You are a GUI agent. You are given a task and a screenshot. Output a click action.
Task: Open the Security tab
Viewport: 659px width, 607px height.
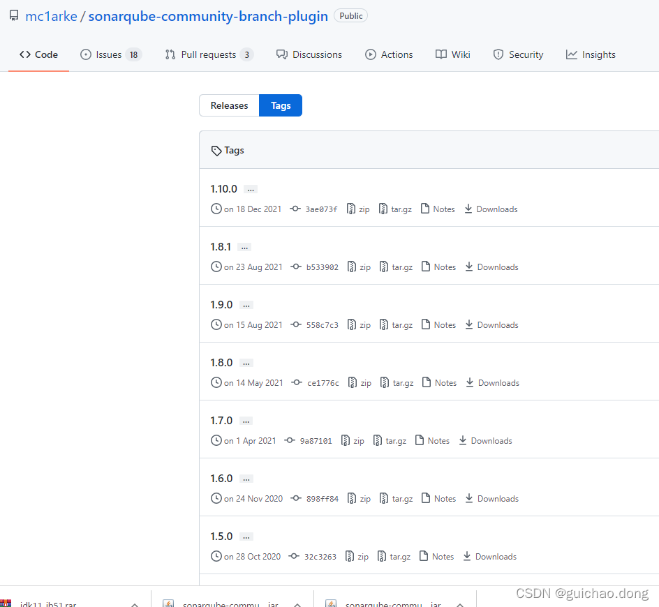click(518, 54)
